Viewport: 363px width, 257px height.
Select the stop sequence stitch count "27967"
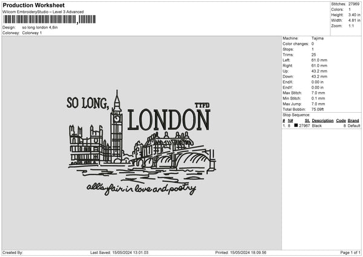[304, 125]
